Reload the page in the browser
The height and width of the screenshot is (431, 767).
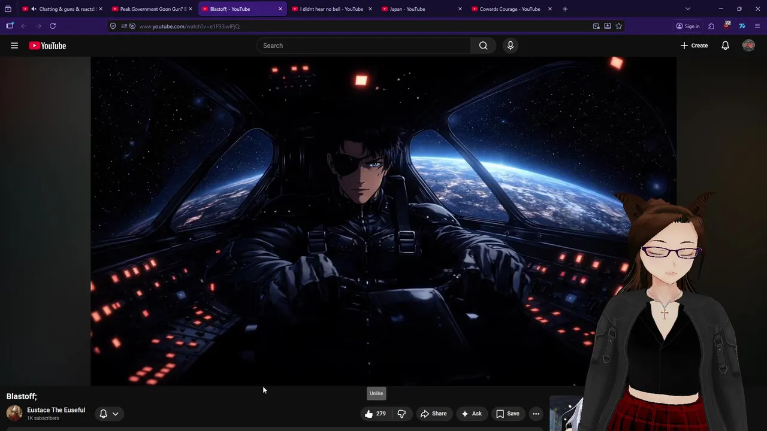click(x=53, y=26)
